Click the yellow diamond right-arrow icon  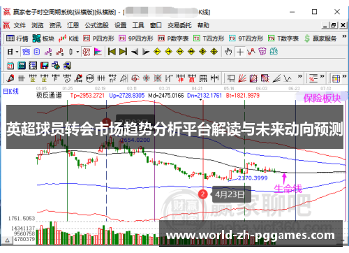[169, 52]
